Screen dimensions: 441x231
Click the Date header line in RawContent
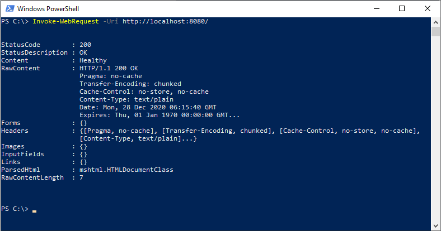pyautogui.click(x=148, y=107)
